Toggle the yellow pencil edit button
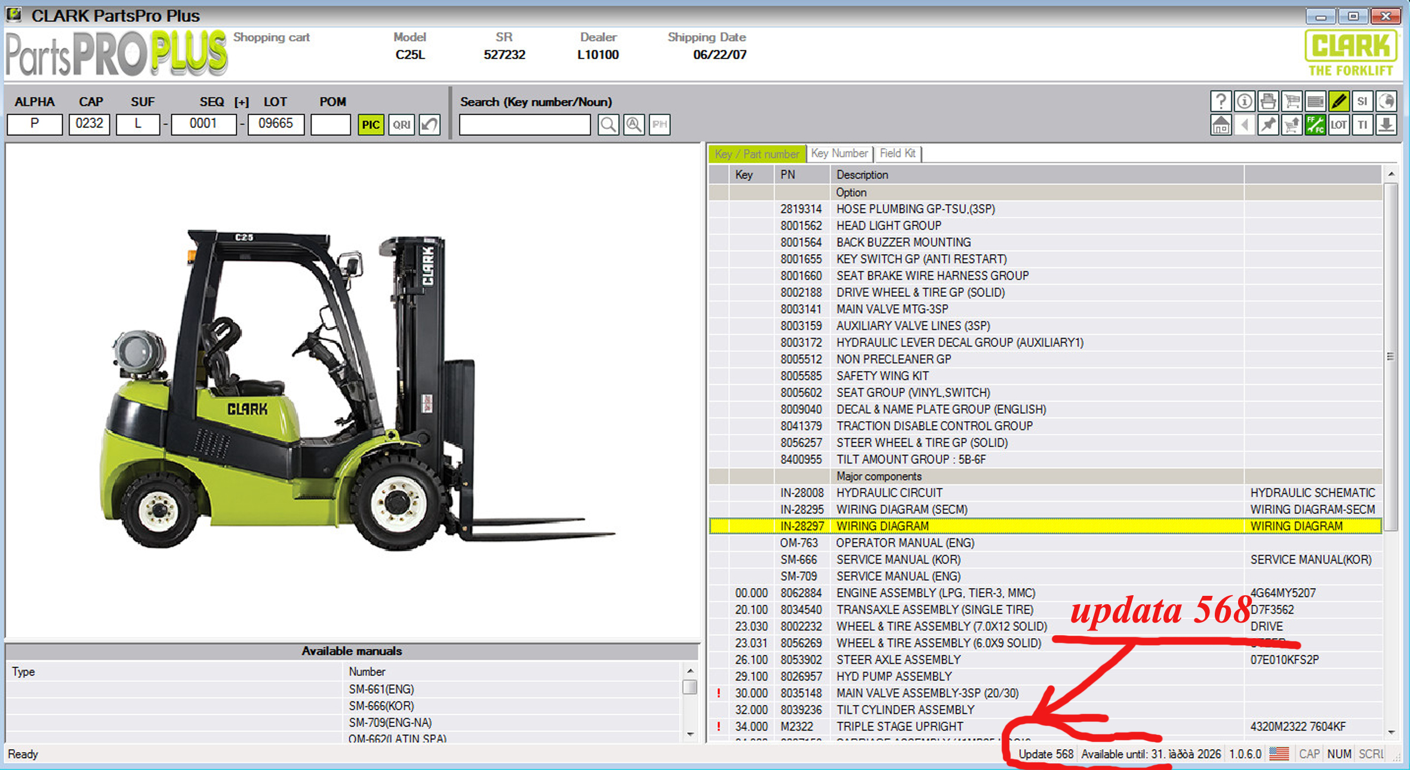This screenshot has height=770, width=1410. coord(1339,101)
